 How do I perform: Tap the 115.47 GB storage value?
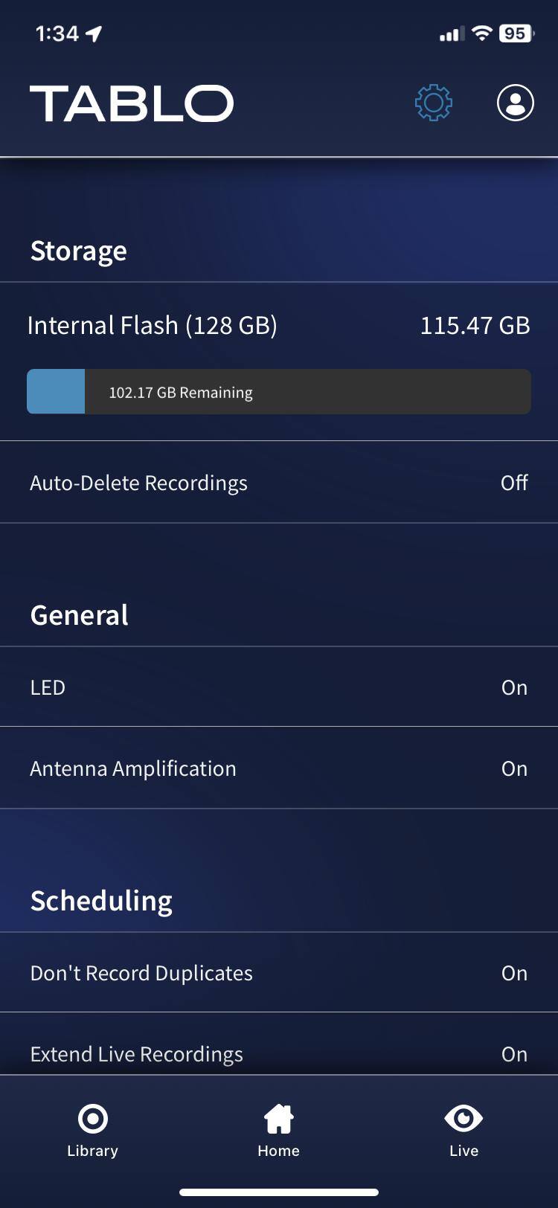click(475, 325)
